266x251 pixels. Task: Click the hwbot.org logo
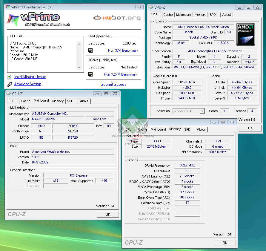117,18
